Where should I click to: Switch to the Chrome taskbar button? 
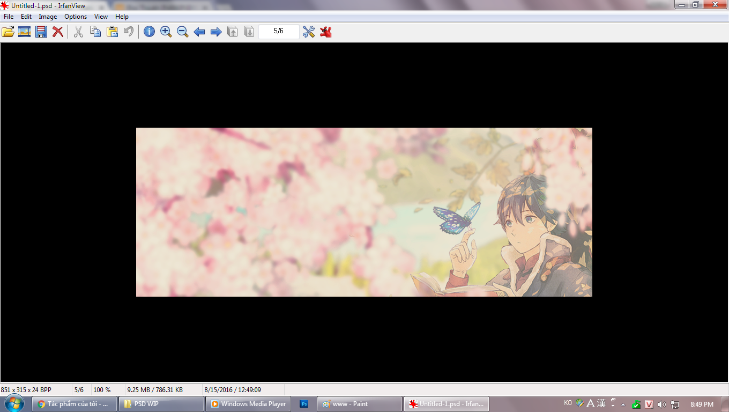(75, 404)
